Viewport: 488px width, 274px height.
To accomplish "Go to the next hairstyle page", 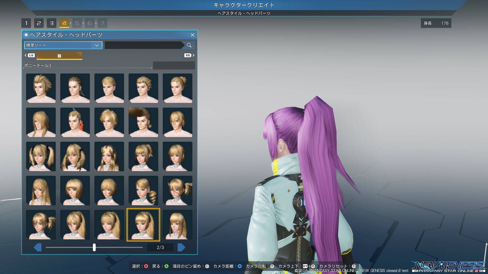I will [x=181, y=247].
